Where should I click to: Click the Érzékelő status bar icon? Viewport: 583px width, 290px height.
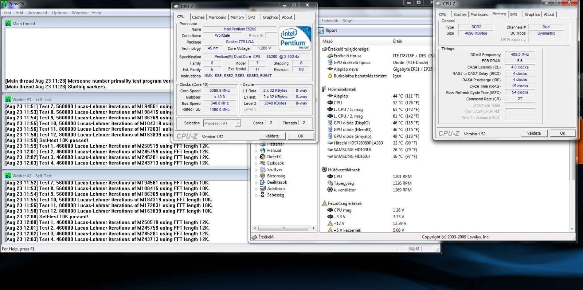[254, 237]
